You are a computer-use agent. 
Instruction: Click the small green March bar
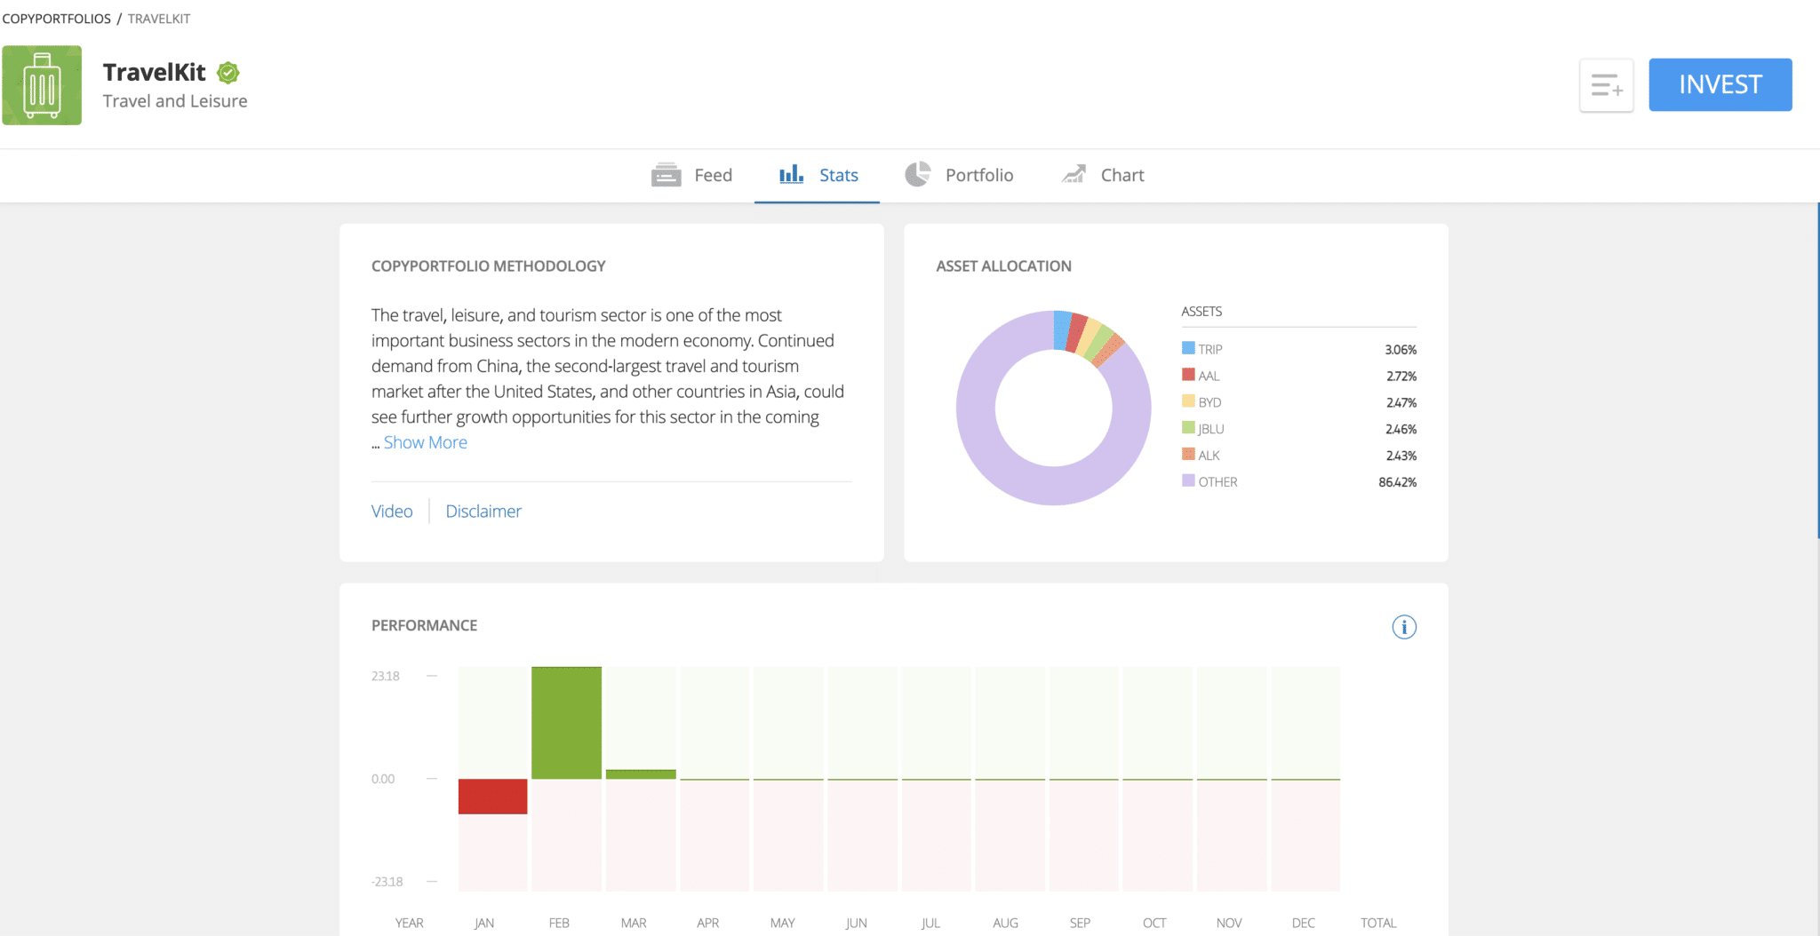(641, 774)
